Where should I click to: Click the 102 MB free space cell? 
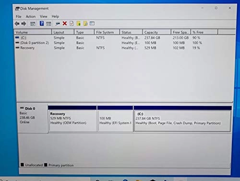(x=179, y=48)
